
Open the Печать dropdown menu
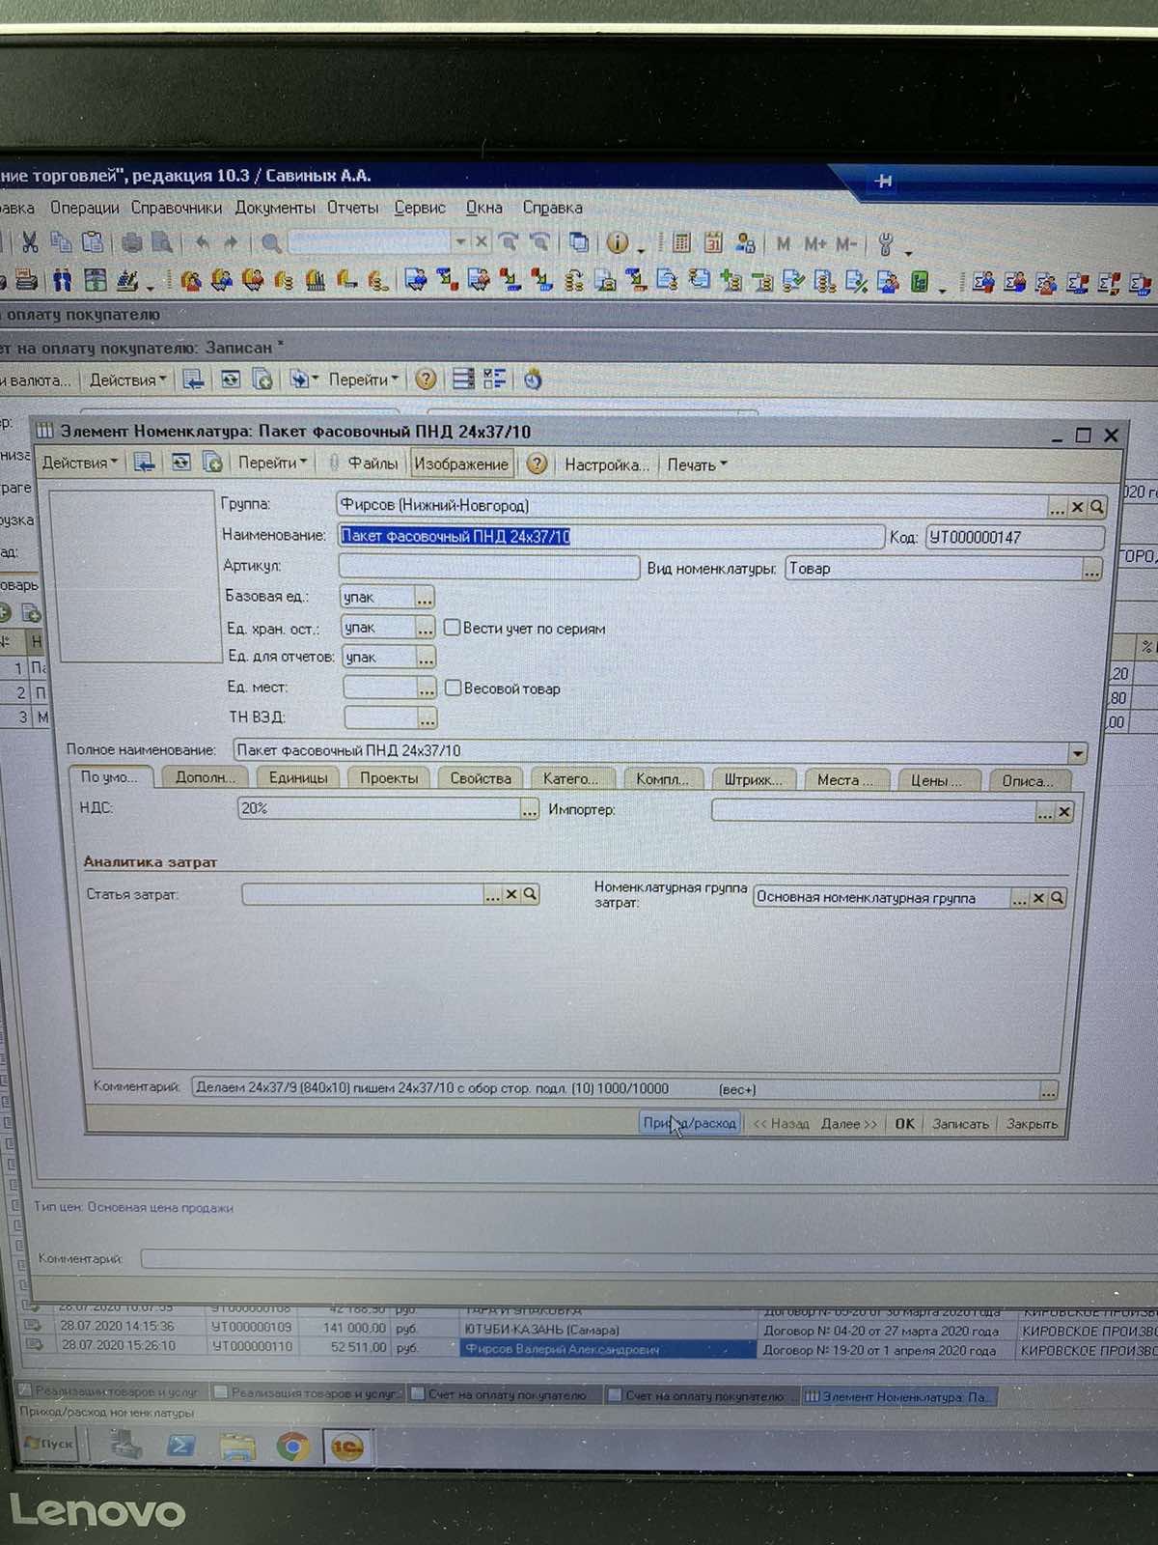pyautogui.click(x=697, y=465)
